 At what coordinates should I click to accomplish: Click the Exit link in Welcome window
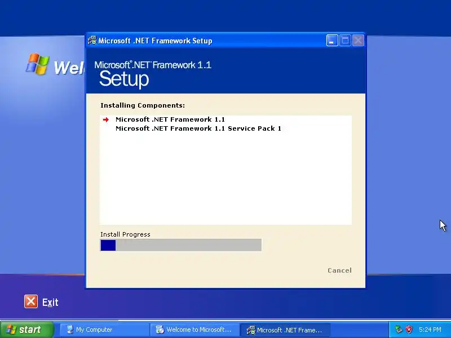click(x=50, y=303)
